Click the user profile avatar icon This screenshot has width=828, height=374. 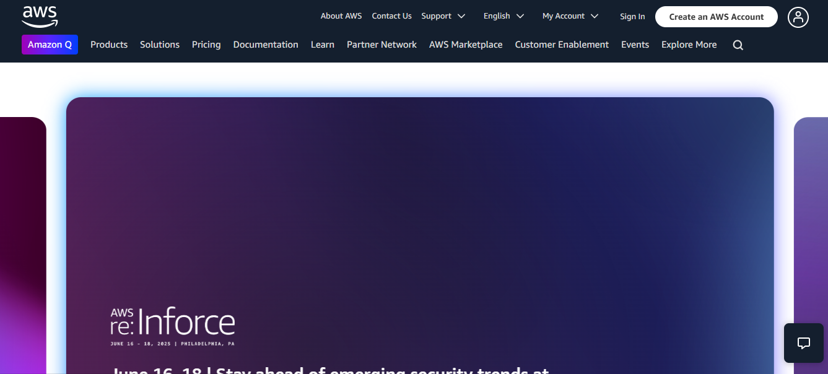tap(798, 17)
